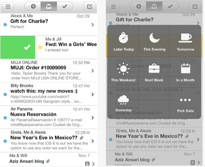
Task: Snooze until Later Today
Action: (x=123, y=41)
